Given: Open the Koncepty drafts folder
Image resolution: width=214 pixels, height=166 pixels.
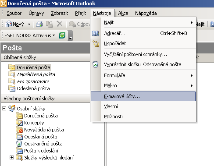Looking at the screenshot, I should [34, 123].
